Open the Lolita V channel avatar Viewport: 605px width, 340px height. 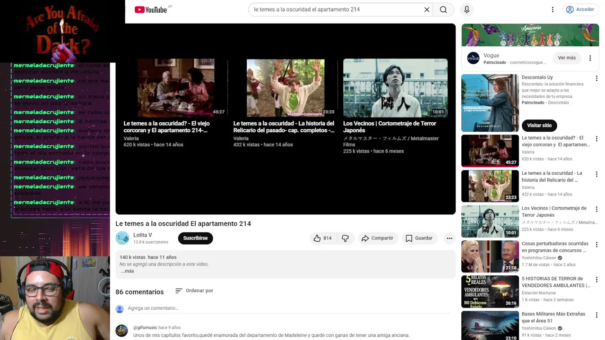point(122,238)
